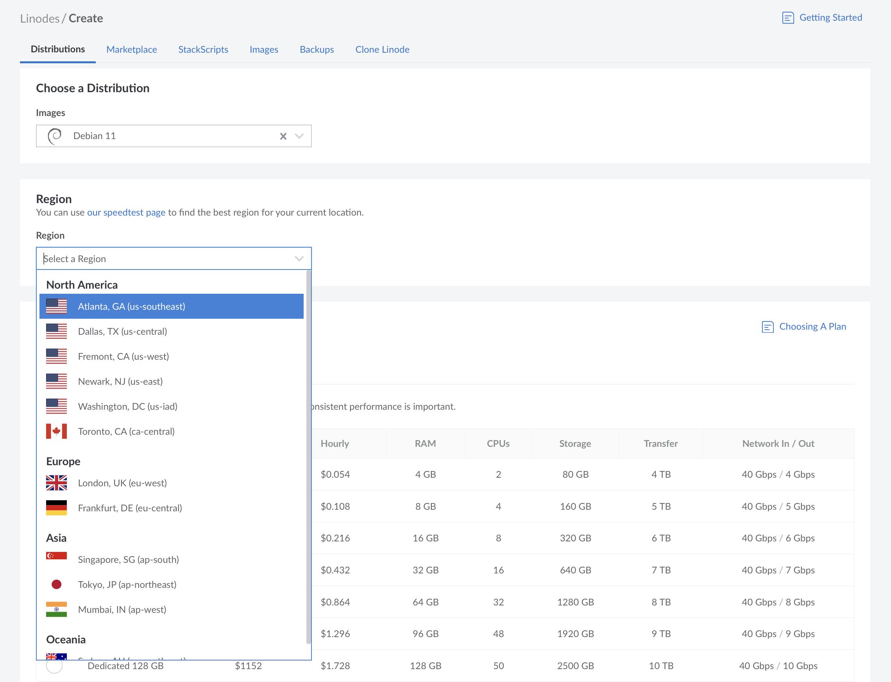The image size is (891, 682).
Task: Clear the Debian 11 image selection
Action: 283,136
